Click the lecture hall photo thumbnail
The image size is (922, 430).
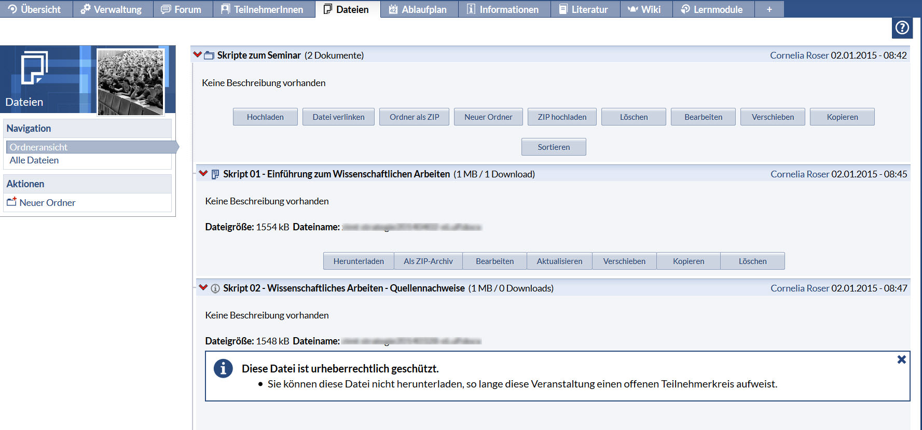coord(131,81)
